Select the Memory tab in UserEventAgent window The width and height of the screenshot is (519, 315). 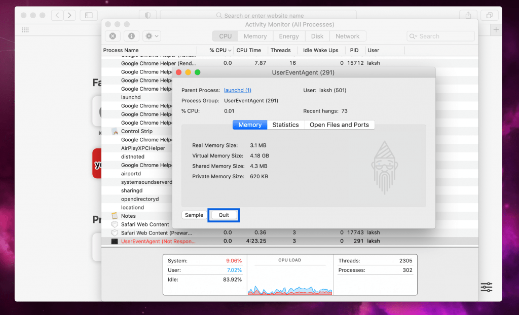[x=250, y=125]
